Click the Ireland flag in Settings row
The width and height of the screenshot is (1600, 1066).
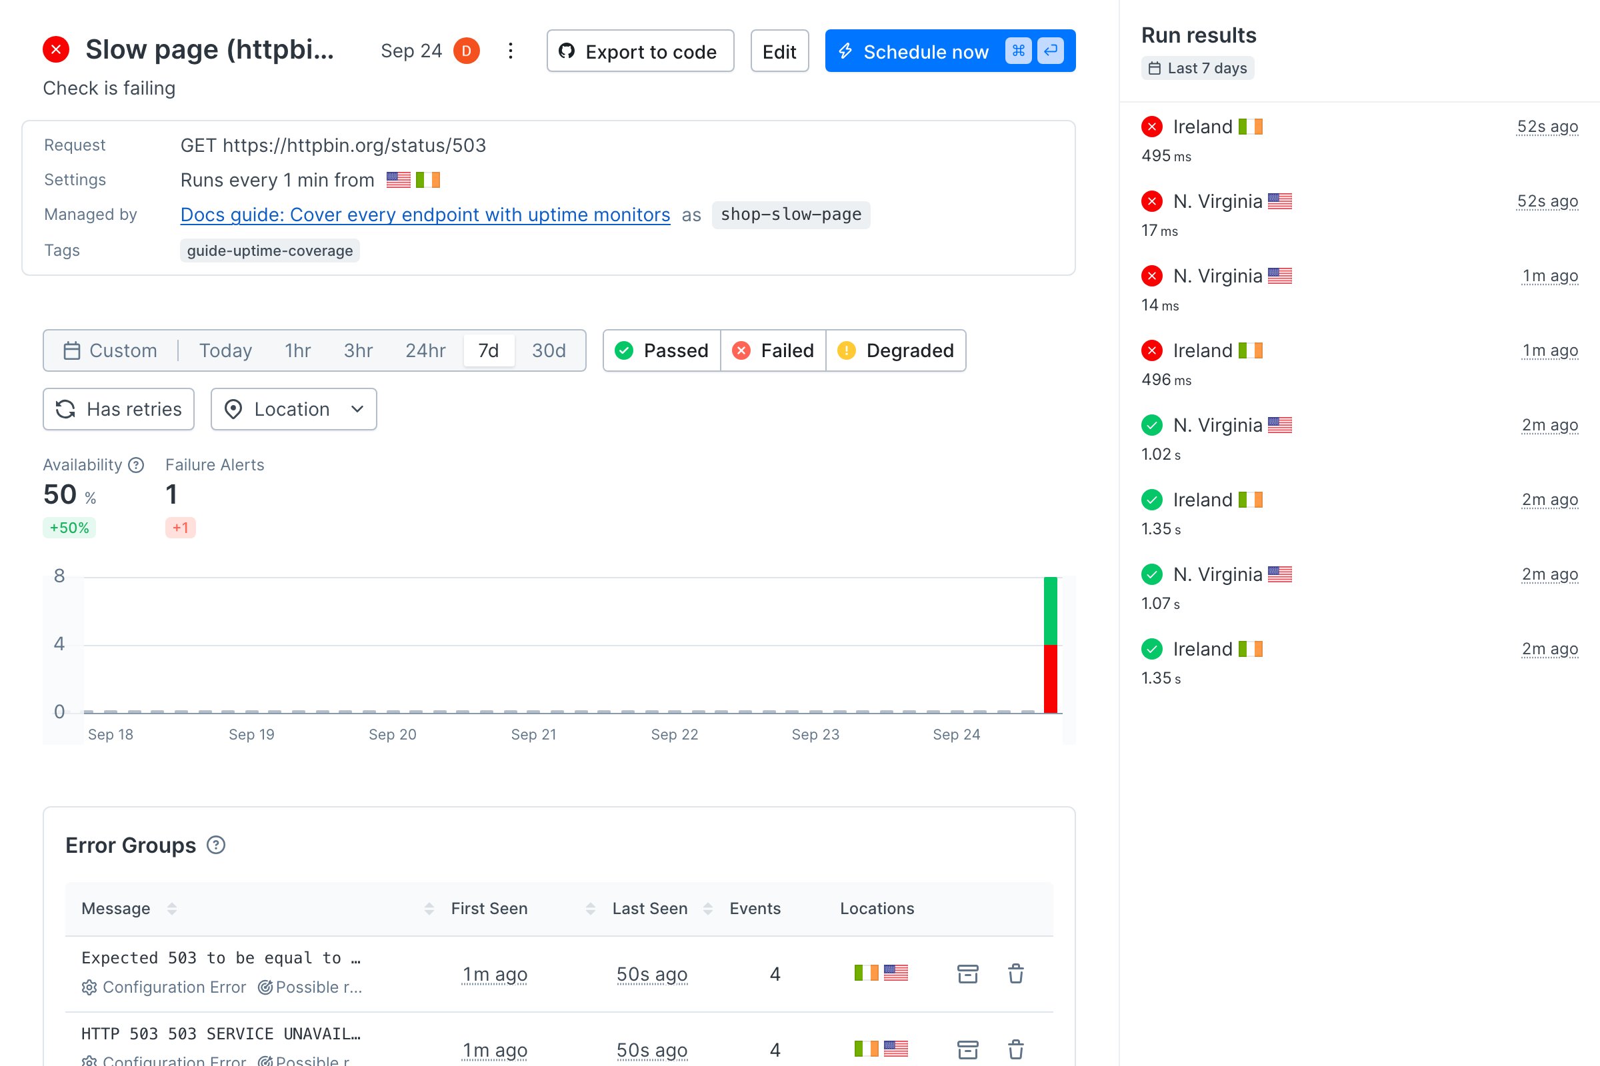point(428,180)
